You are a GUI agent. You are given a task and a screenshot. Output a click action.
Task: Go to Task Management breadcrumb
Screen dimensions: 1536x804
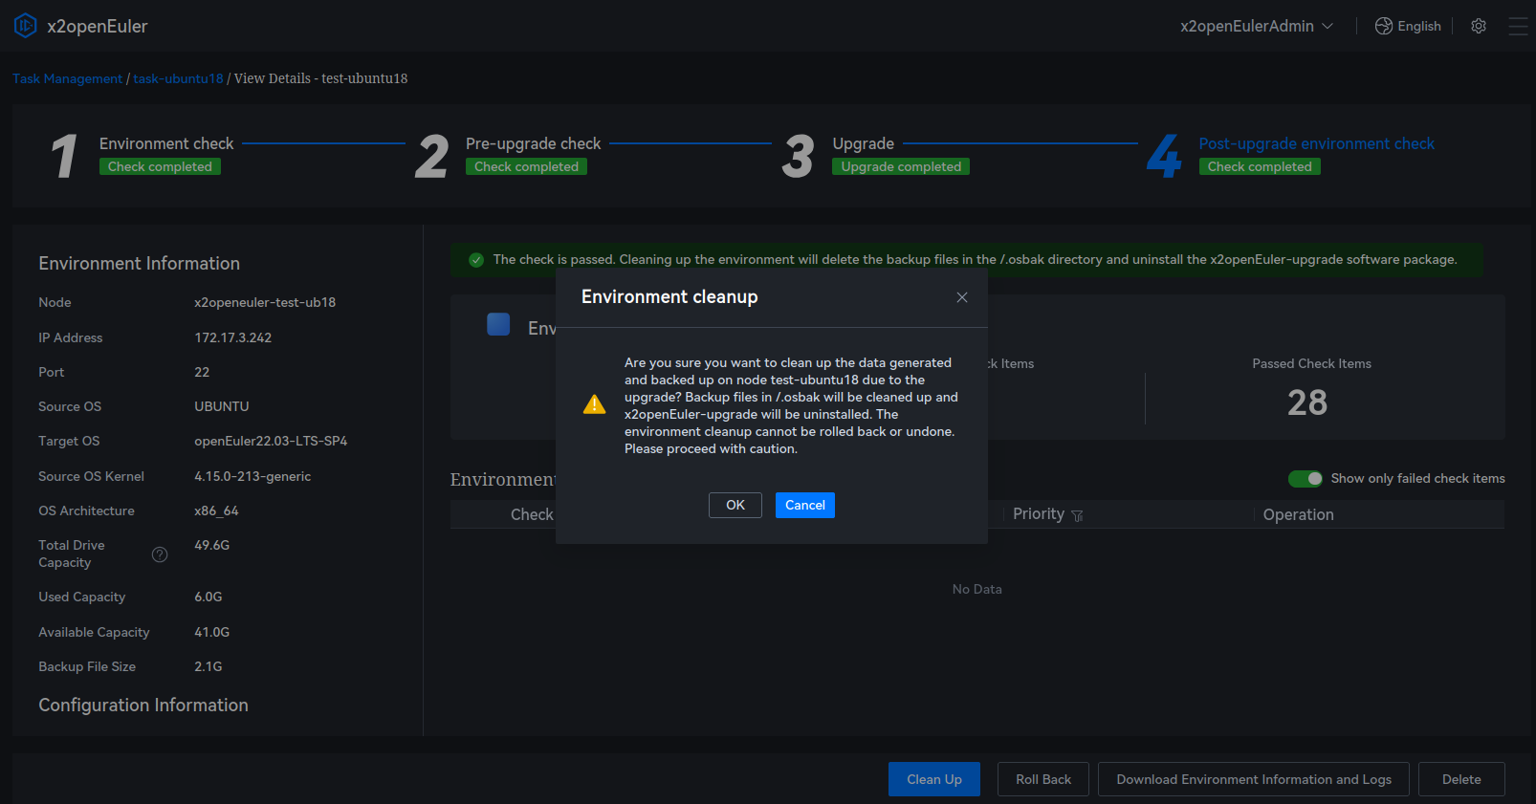pos(67,78)
